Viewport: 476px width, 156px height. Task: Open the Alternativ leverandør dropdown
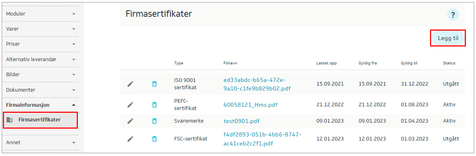(40, 59)
